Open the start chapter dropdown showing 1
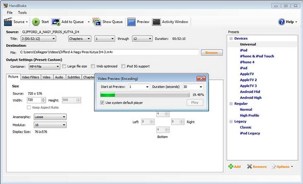Viewport: 303px width, 184px height. (105, 39)
